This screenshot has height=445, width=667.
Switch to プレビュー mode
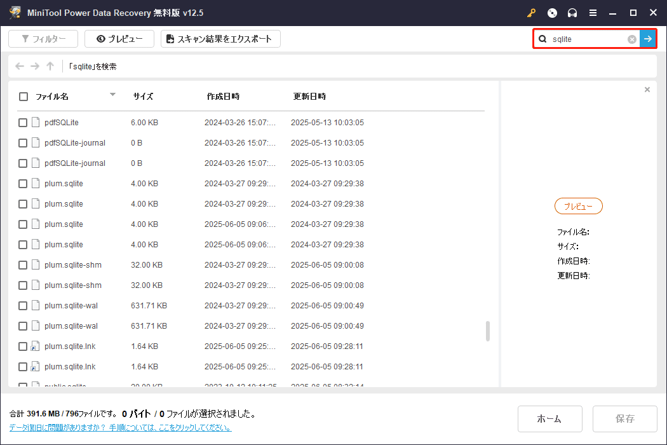[119, 39]
